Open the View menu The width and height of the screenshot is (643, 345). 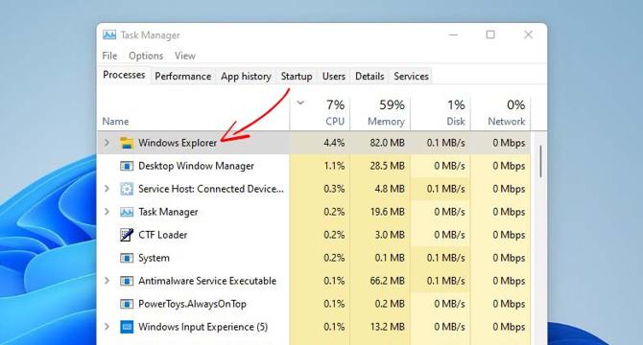point(185,56)
